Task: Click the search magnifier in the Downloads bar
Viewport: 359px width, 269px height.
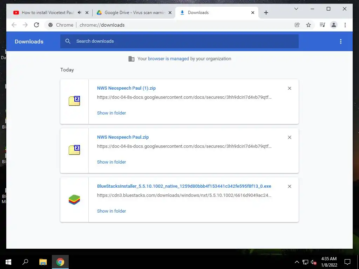Action: point(68,41)
